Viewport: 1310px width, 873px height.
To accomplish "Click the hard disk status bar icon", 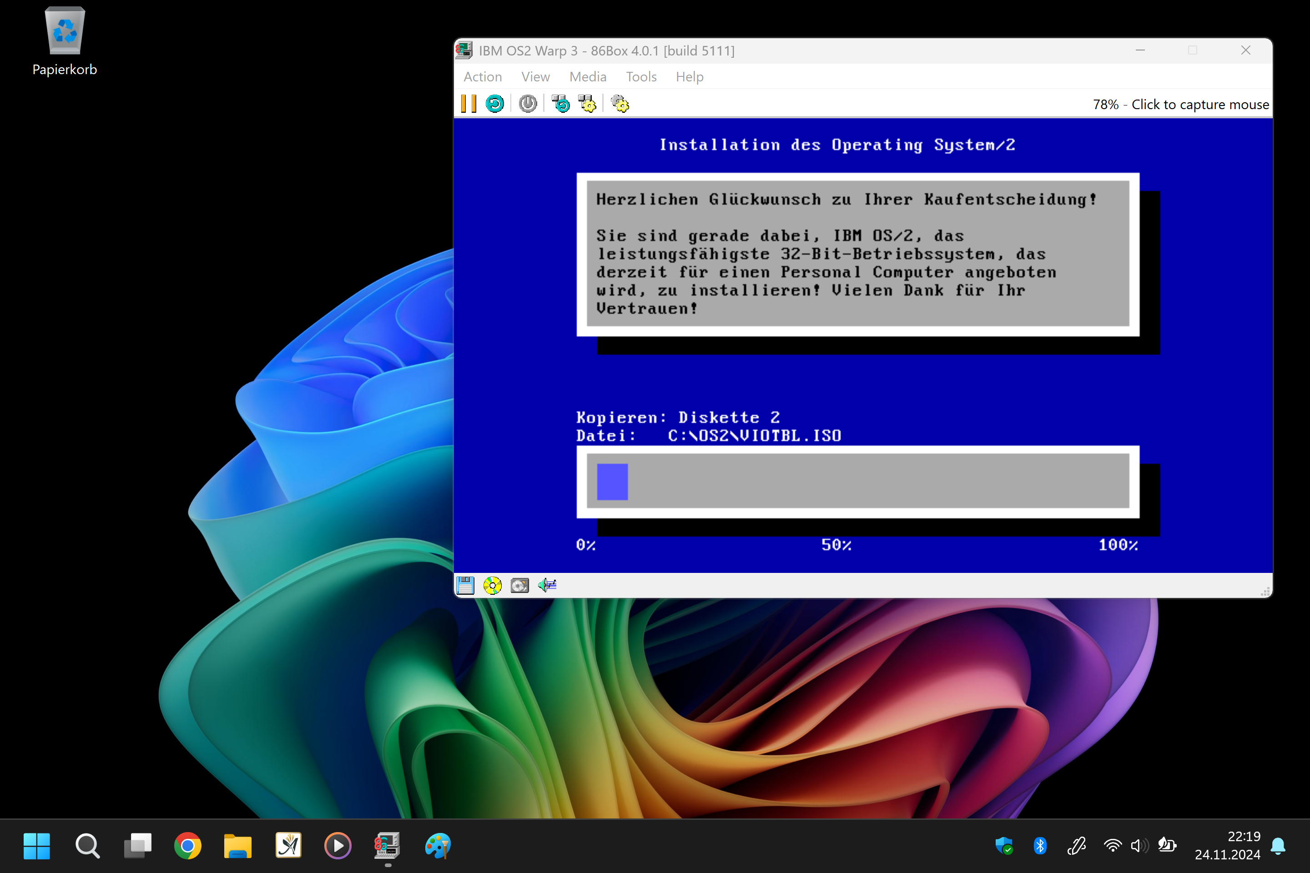I will 519,585.
